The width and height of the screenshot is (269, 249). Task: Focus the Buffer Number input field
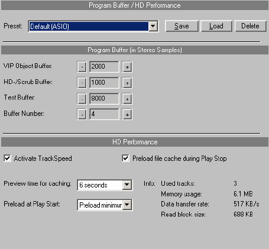coord(104,114)
